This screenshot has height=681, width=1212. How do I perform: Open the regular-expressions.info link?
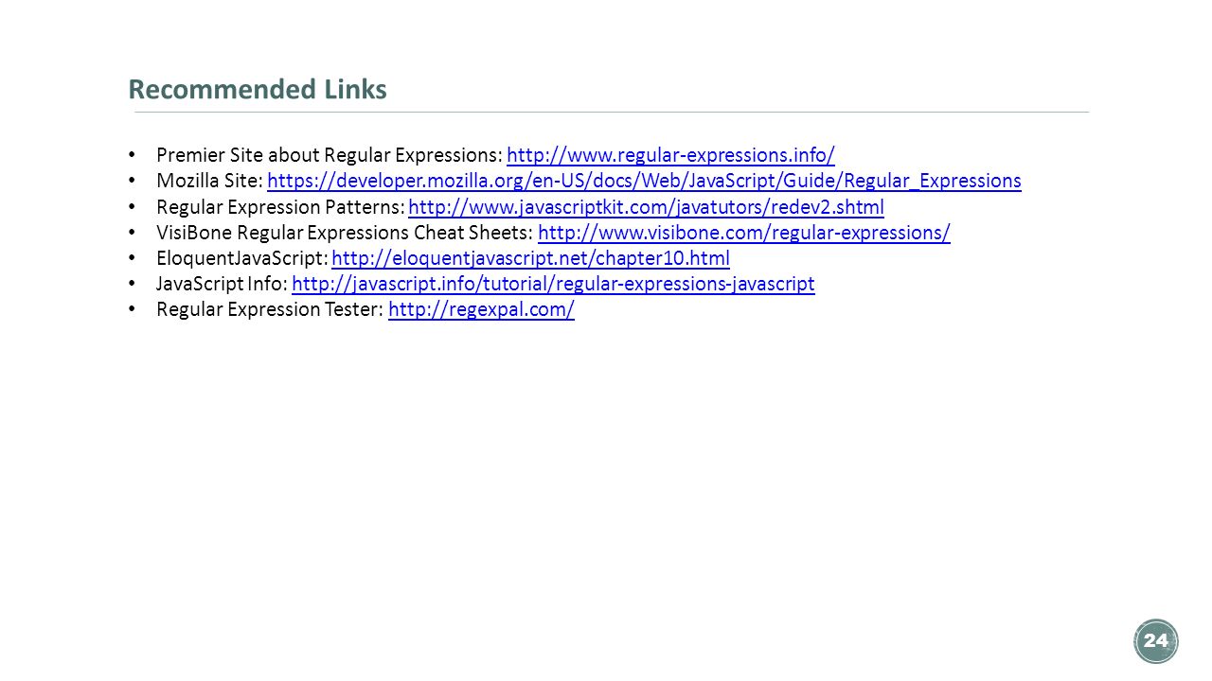(670, 155)
